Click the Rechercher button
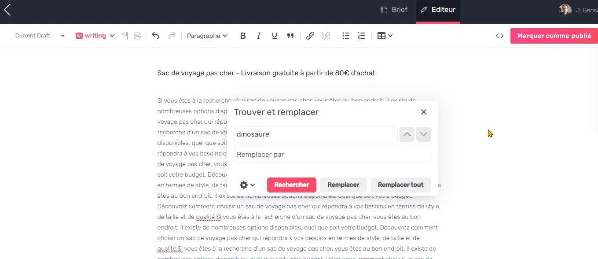 (x=292, y=185)
